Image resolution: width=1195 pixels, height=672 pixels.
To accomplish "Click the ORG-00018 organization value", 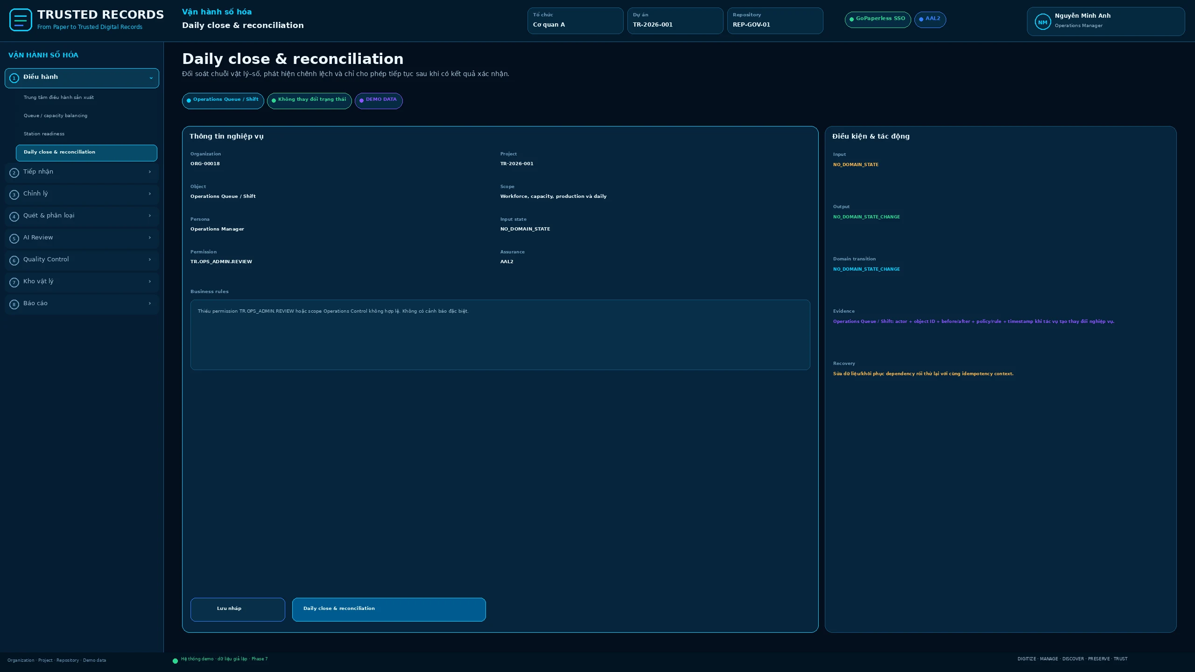I will coord(205,164).
